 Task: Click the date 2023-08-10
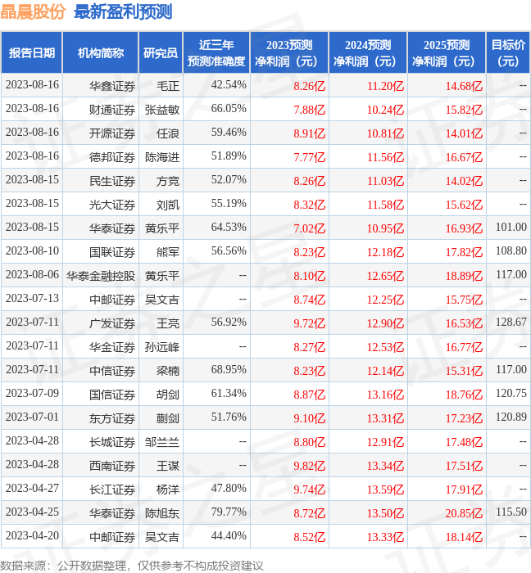click(x=32, y=250)
